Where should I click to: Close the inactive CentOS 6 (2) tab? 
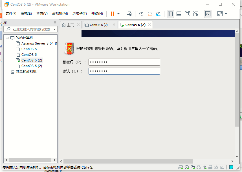[114, 25]
